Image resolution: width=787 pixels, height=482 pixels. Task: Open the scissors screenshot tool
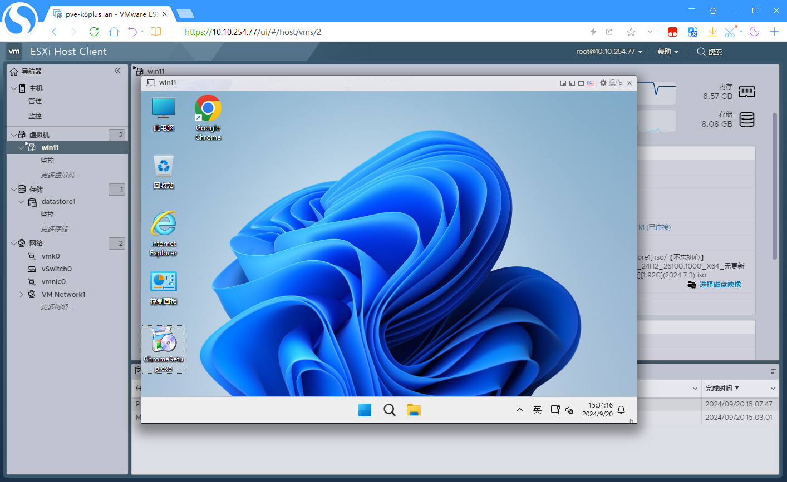point(730,32)
